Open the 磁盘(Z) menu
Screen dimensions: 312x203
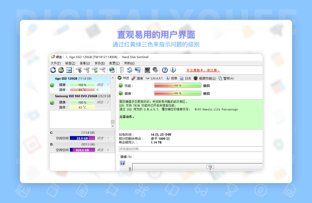click(70, 63)
